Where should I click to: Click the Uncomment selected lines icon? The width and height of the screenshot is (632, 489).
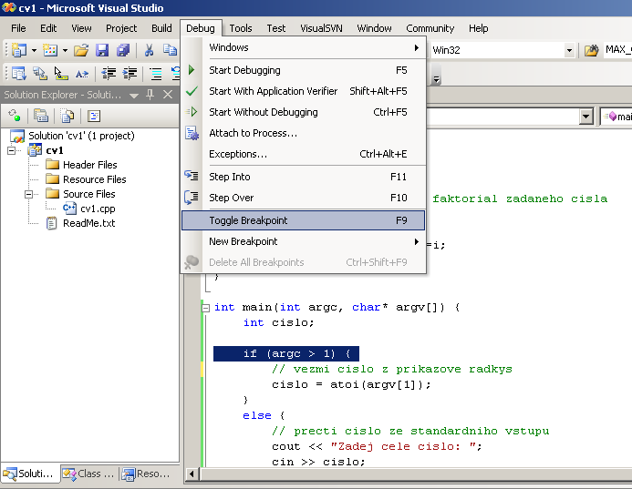click(175, 74)
